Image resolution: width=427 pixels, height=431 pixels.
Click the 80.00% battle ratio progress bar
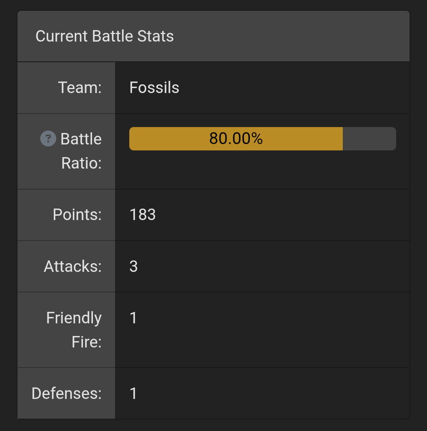pos(263,139)
